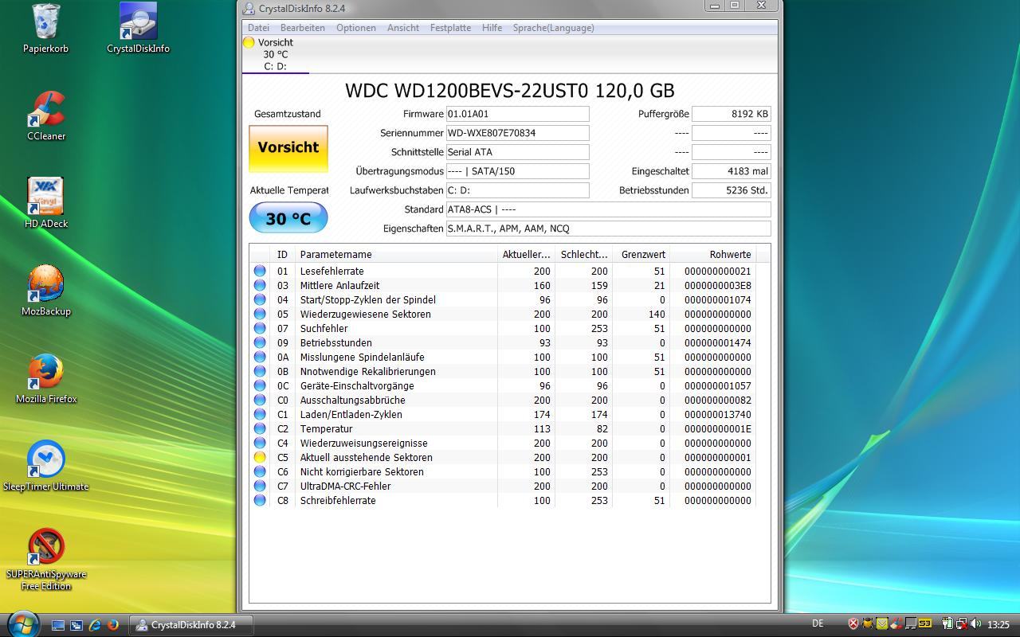Click Show Desktop in the quick launch
This screenshot has height=637, width=1020.
[58, 625]
